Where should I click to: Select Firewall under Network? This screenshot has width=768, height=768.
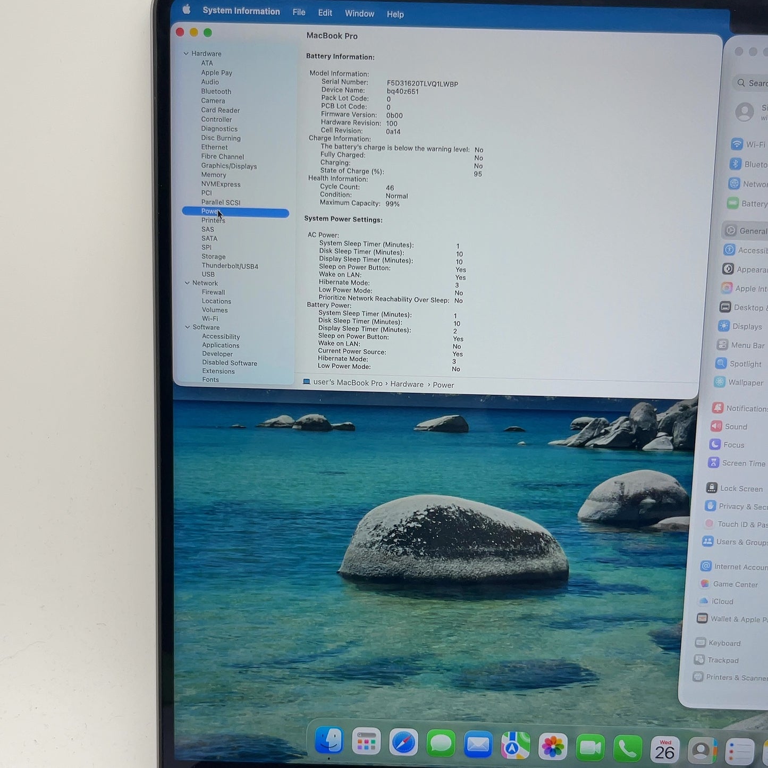[x=214, y=292]
